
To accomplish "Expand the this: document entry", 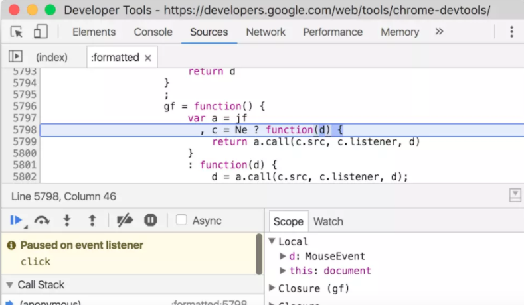I will coord(283,271).
